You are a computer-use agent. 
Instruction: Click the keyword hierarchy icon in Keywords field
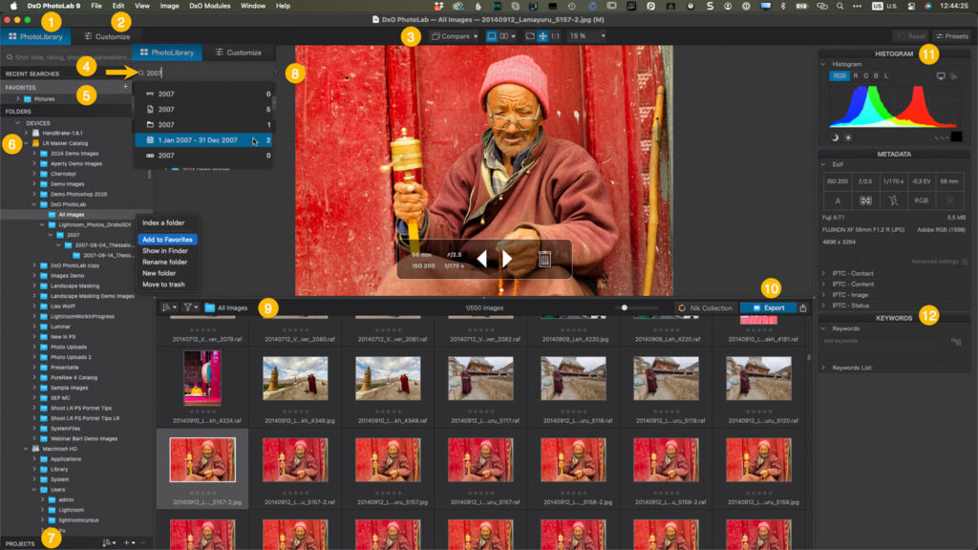pos(956,341)
